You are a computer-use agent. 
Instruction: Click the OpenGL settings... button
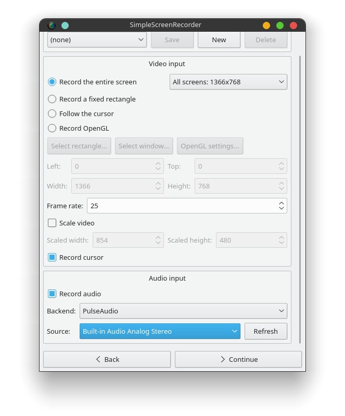coord(210,146)
